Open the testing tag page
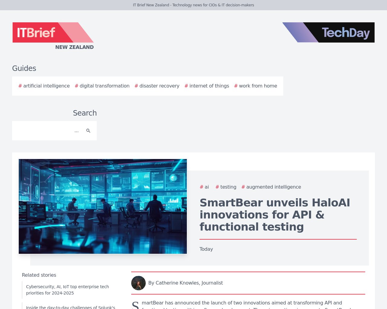The image size is (387, 309). click(x=228, y=187)
